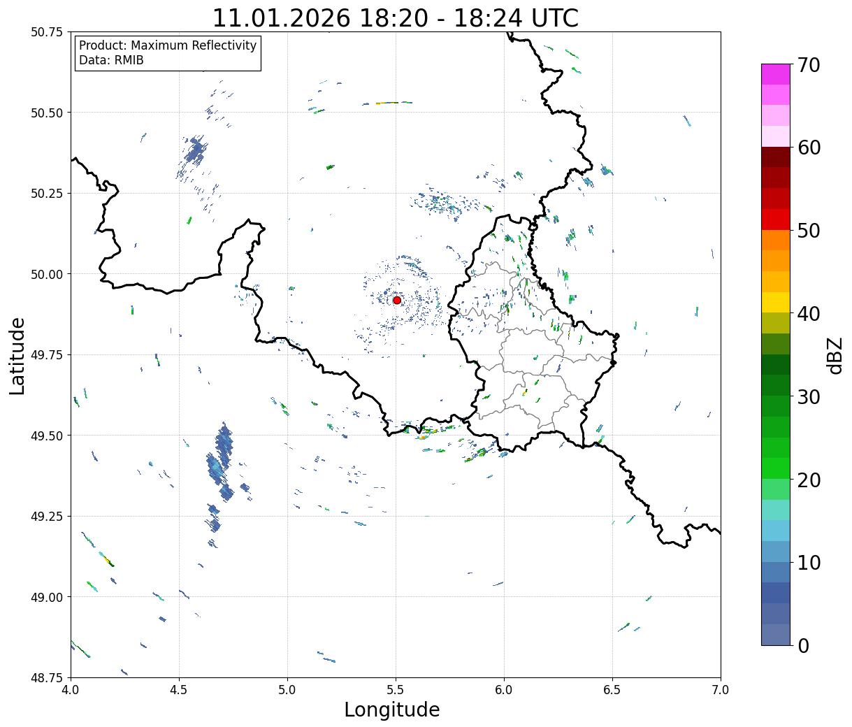
Task: Pick the yellow colorbar segment just above 40
Action: pyautogui.click(x=776, y=303)
